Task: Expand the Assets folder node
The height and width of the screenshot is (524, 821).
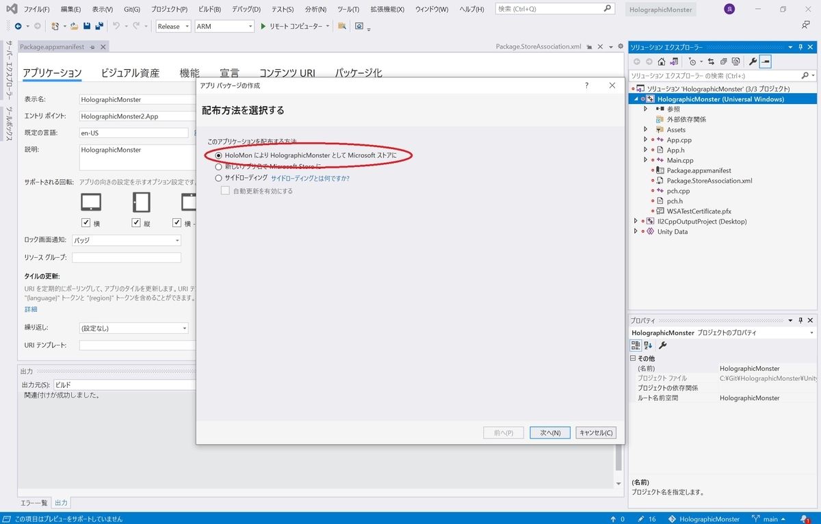Action: 645,129
